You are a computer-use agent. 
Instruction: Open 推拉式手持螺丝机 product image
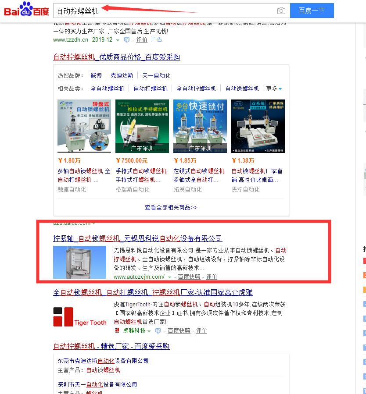tap(142, 126)
